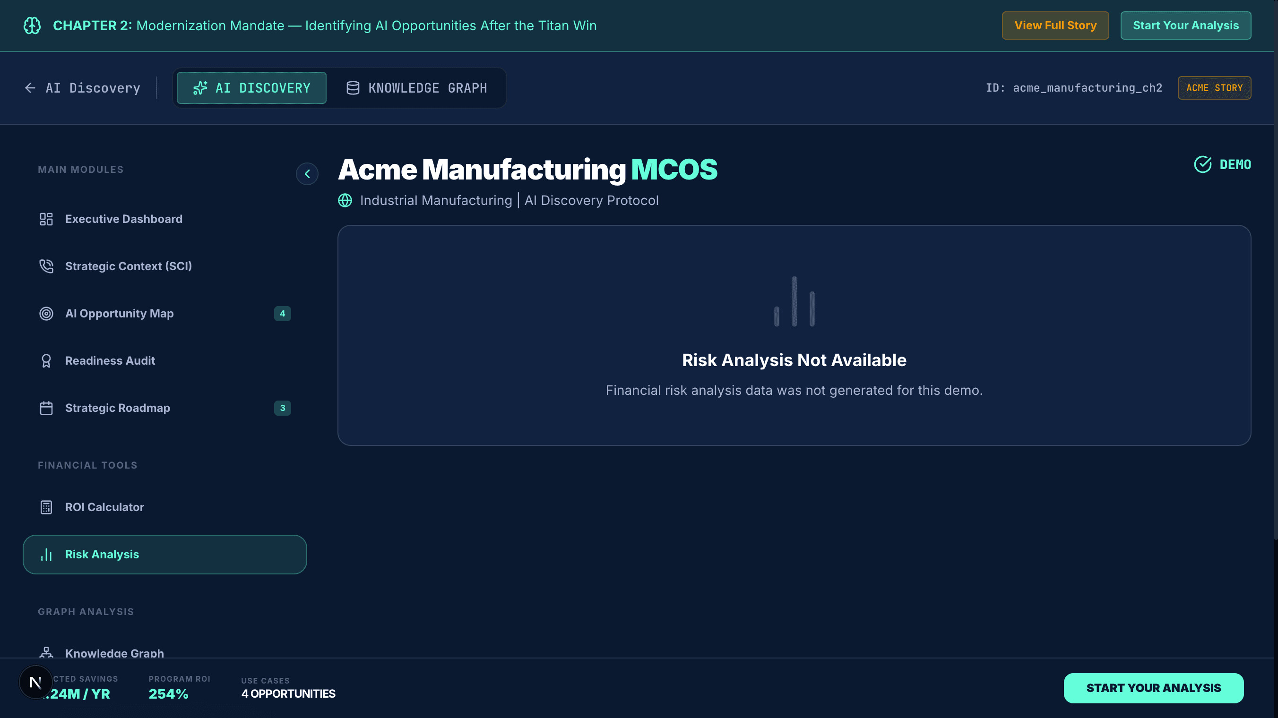The image size is (1278, 718).
Task: Click the globe icon beside Industrial Manufacturing
Action: 345,200
